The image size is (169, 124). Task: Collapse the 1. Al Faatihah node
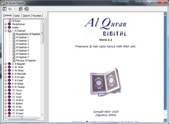pos(5,31)
